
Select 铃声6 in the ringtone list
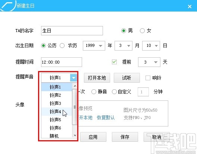(x=57, y=128)
